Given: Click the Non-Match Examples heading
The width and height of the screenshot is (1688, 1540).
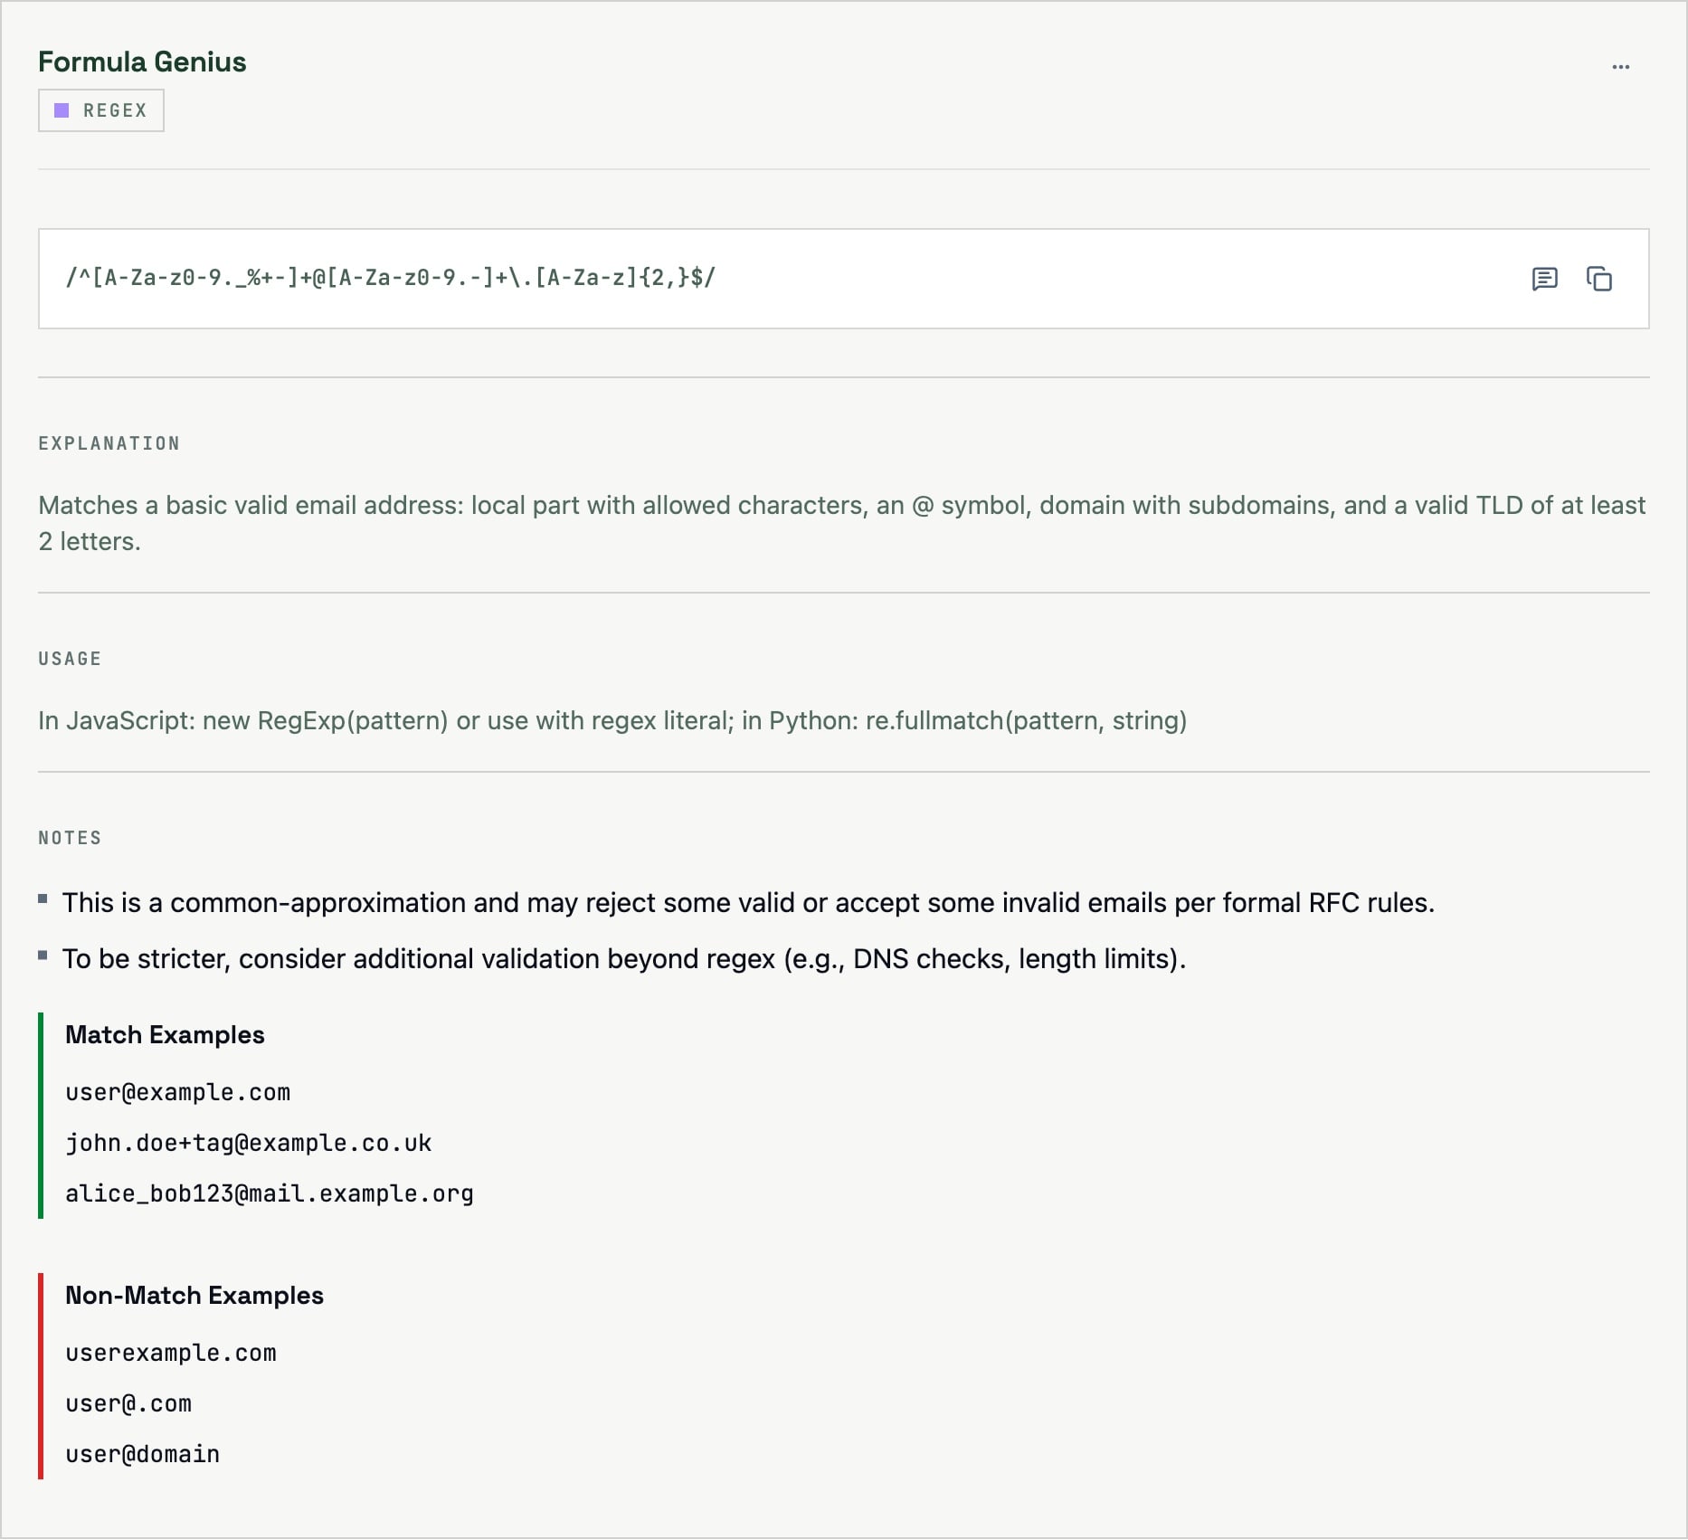Looking at the screenshot, I should coord(194,1295).
